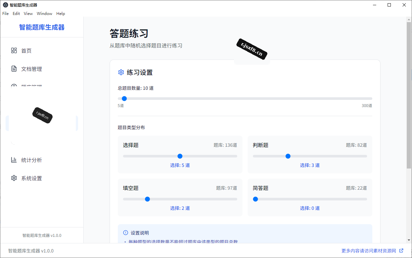Open the File menu
The image size is (412, 258).
click(6, 13)
